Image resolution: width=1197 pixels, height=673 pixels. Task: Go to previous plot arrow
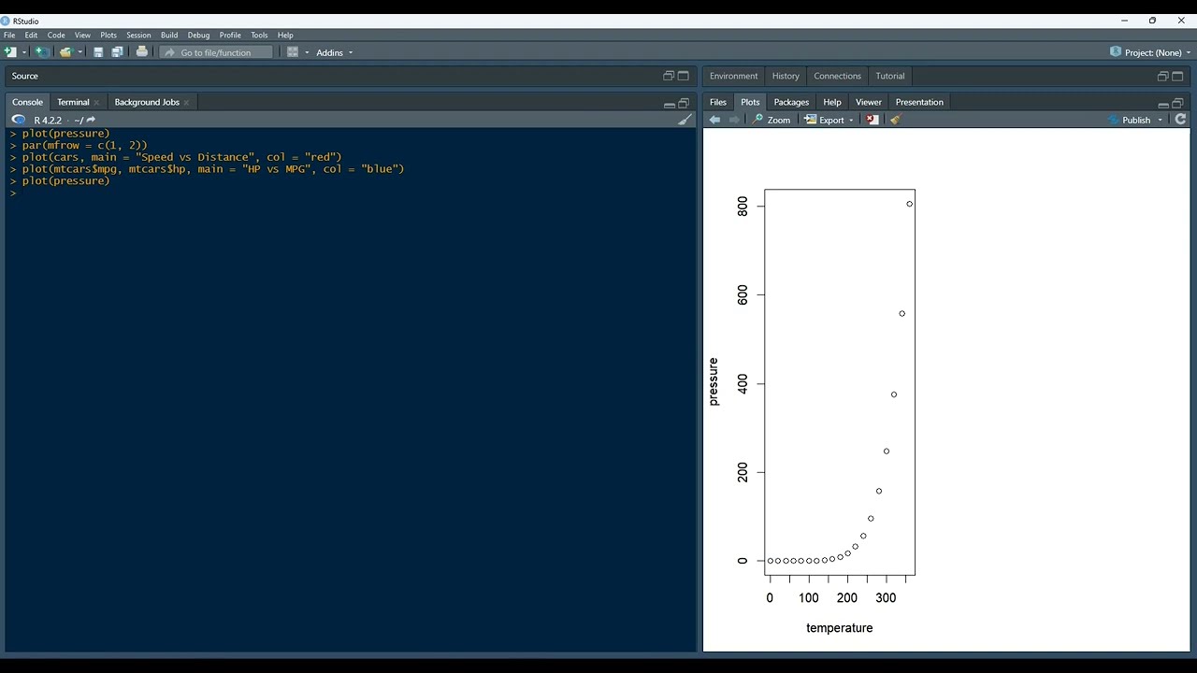pyautogui.click(x=715, y=120)
